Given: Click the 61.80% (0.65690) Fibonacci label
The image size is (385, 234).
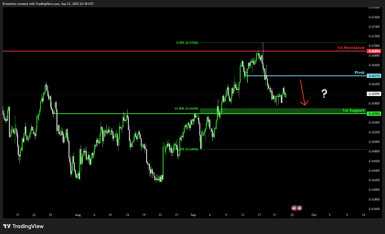Looking at the screenshot, I should pyautogui.click(x=187, y=109).
